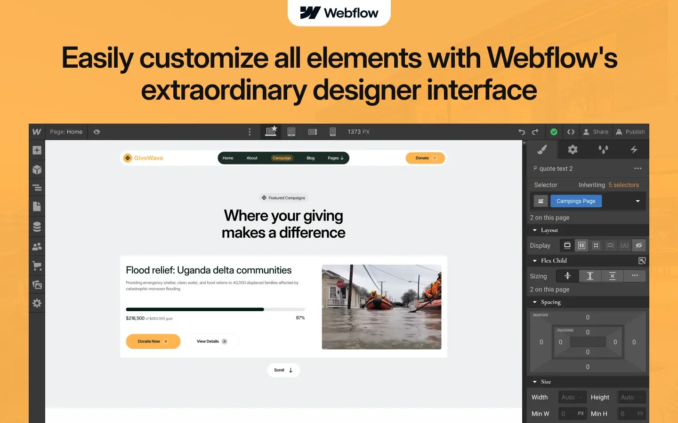Set sizing to Shrink if needed
The height and width of the screenshot is (423, 678).
[567, 276]
